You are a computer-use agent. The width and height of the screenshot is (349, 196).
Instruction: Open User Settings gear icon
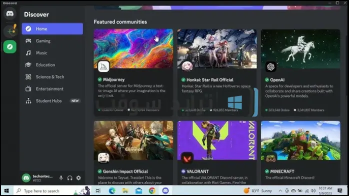(x=78, y=178)
